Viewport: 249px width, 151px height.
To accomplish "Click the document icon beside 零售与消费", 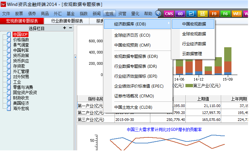I will coord(9,87).
